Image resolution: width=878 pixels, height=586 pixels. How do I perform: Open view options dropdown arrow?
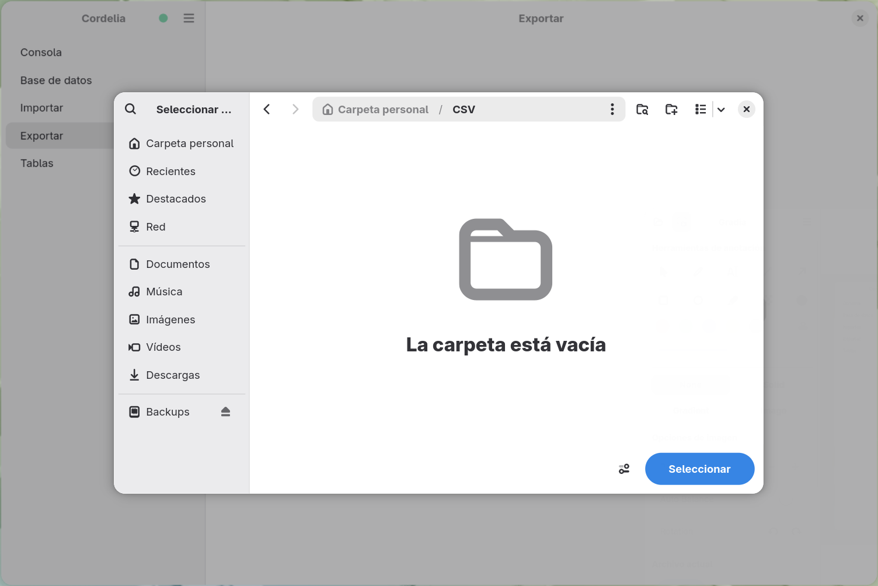(722, 109)
